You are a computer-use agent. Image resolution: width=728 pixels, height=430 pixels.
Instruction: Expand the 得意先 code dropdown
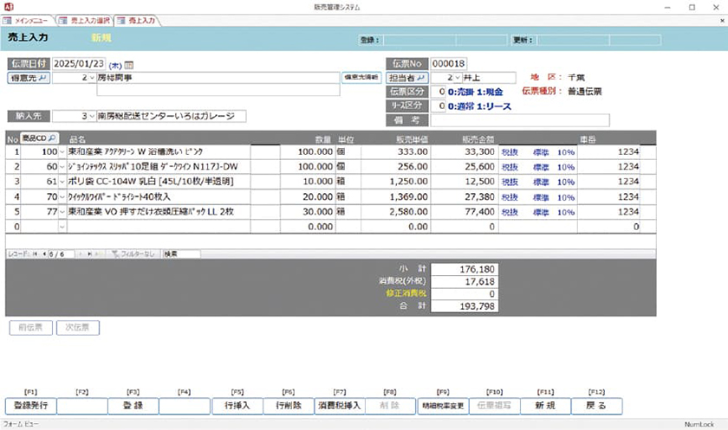[x=91, y=78]
